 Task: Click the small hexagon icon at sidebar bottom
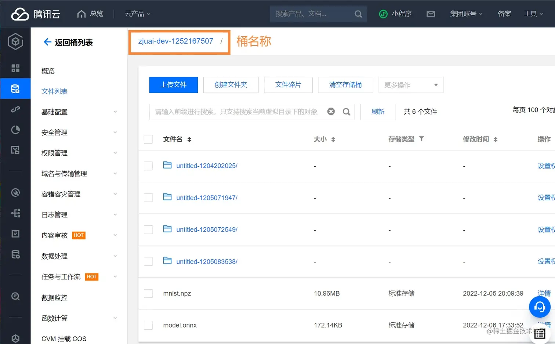tap(15, 338)
